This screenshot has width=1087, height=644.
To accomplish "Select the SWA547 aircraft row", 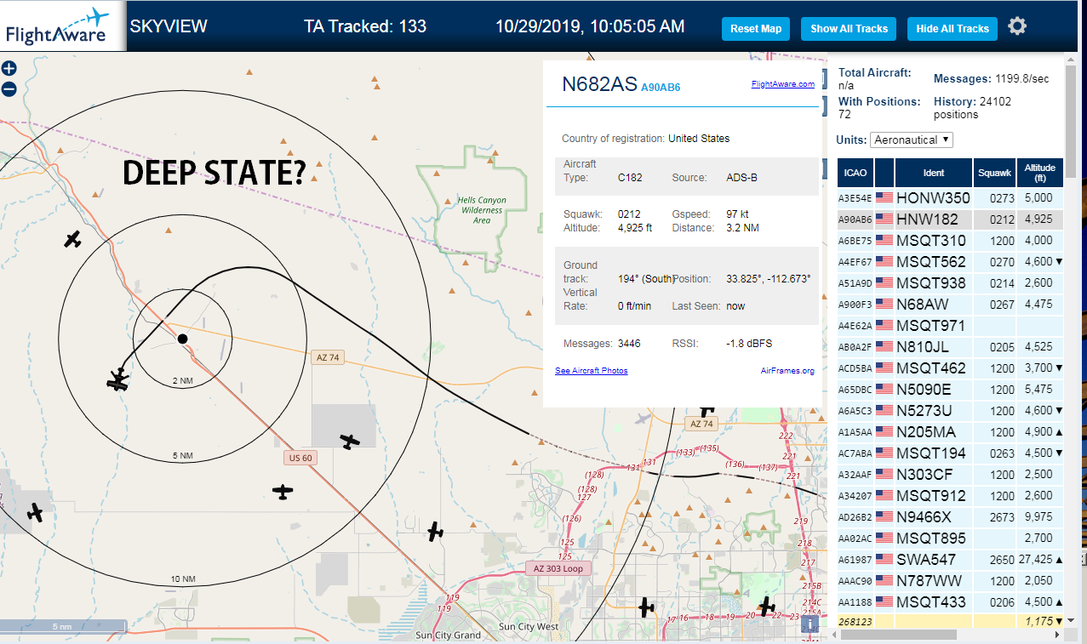I will pos(951,560).
